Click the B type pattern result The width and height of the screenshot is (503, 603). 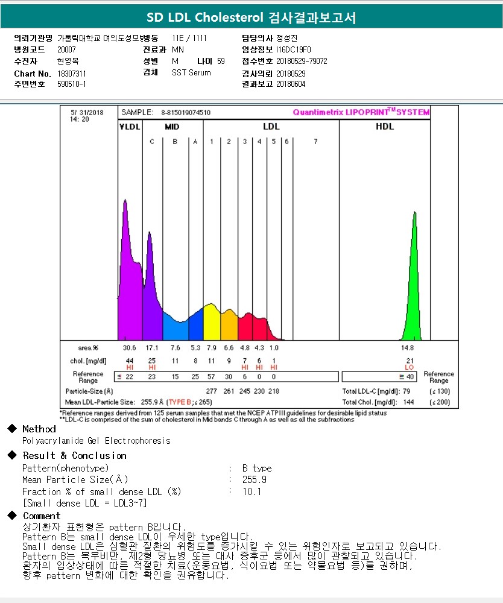pos(257,468)
